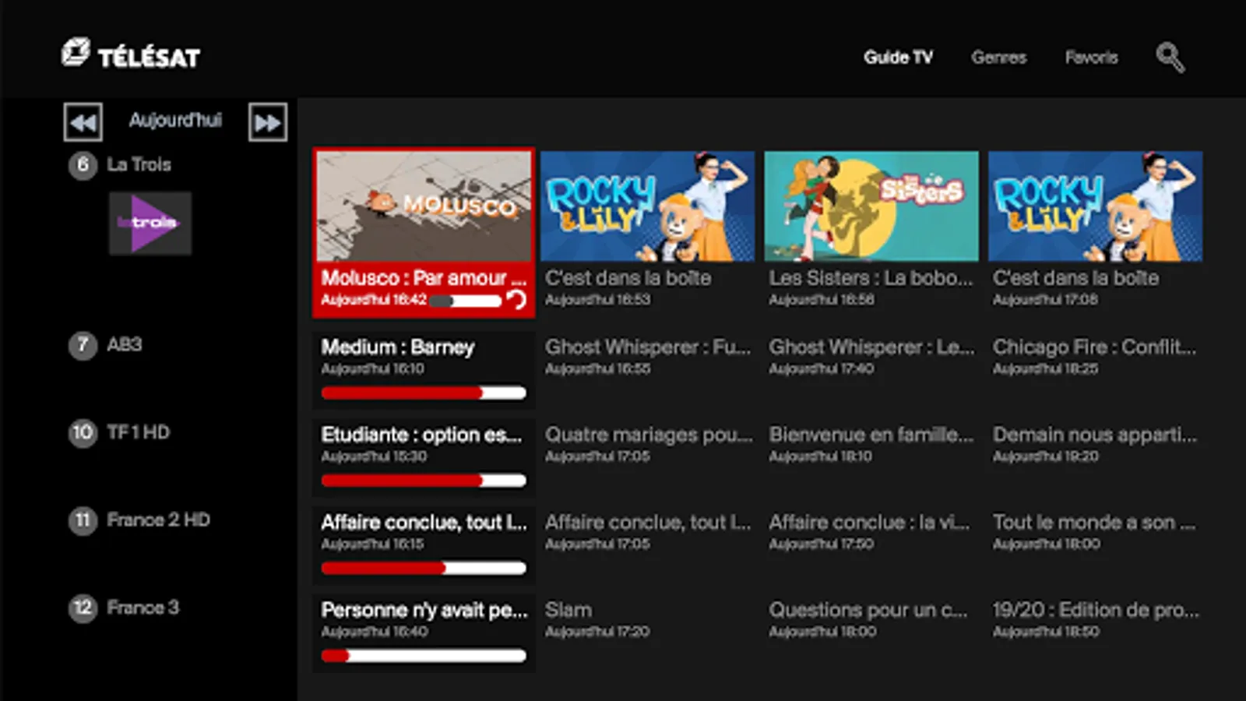Select "Personne n'y avait pe..." program
The height and width of the screenshot is (701, 1246).
(x=424, y=610)
